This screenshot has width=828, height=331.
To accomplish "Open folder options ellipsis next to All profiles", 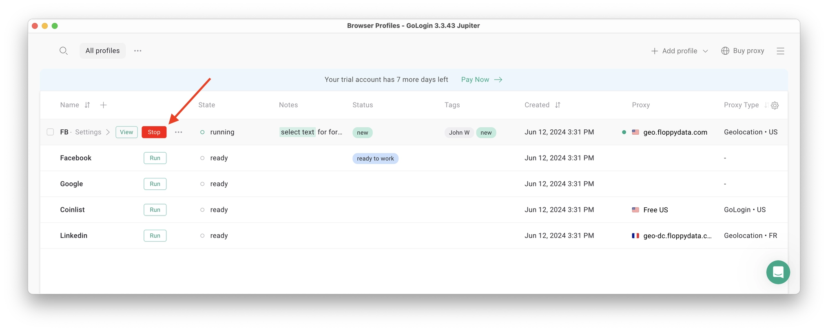I will 138,51.
